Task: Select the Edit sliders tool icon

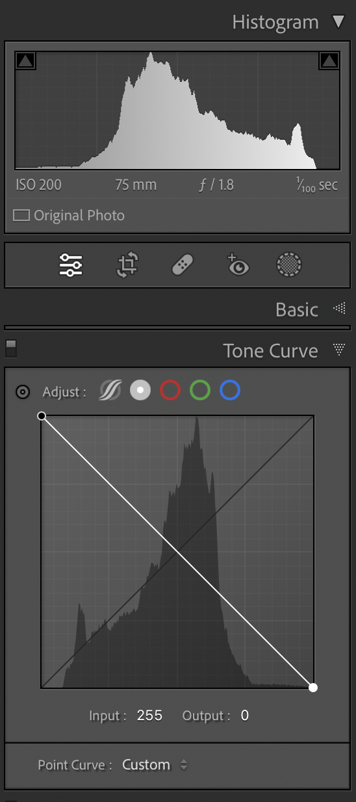Action: (70, 265)
